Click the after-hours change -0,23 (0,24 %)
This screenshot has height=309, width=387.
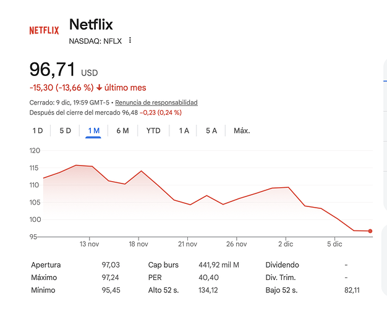tap(161, 112)
